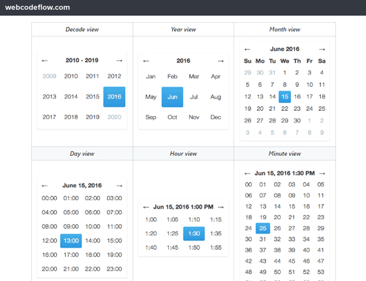Choose the Dec month

pyautogui.click(x=215, y=117)
